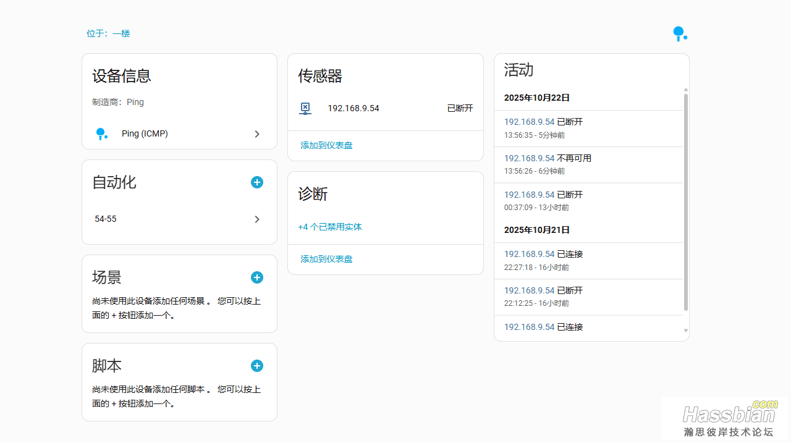Open the 一楼 area link
The image size is (791, 443).
click(x=121, y=33)
